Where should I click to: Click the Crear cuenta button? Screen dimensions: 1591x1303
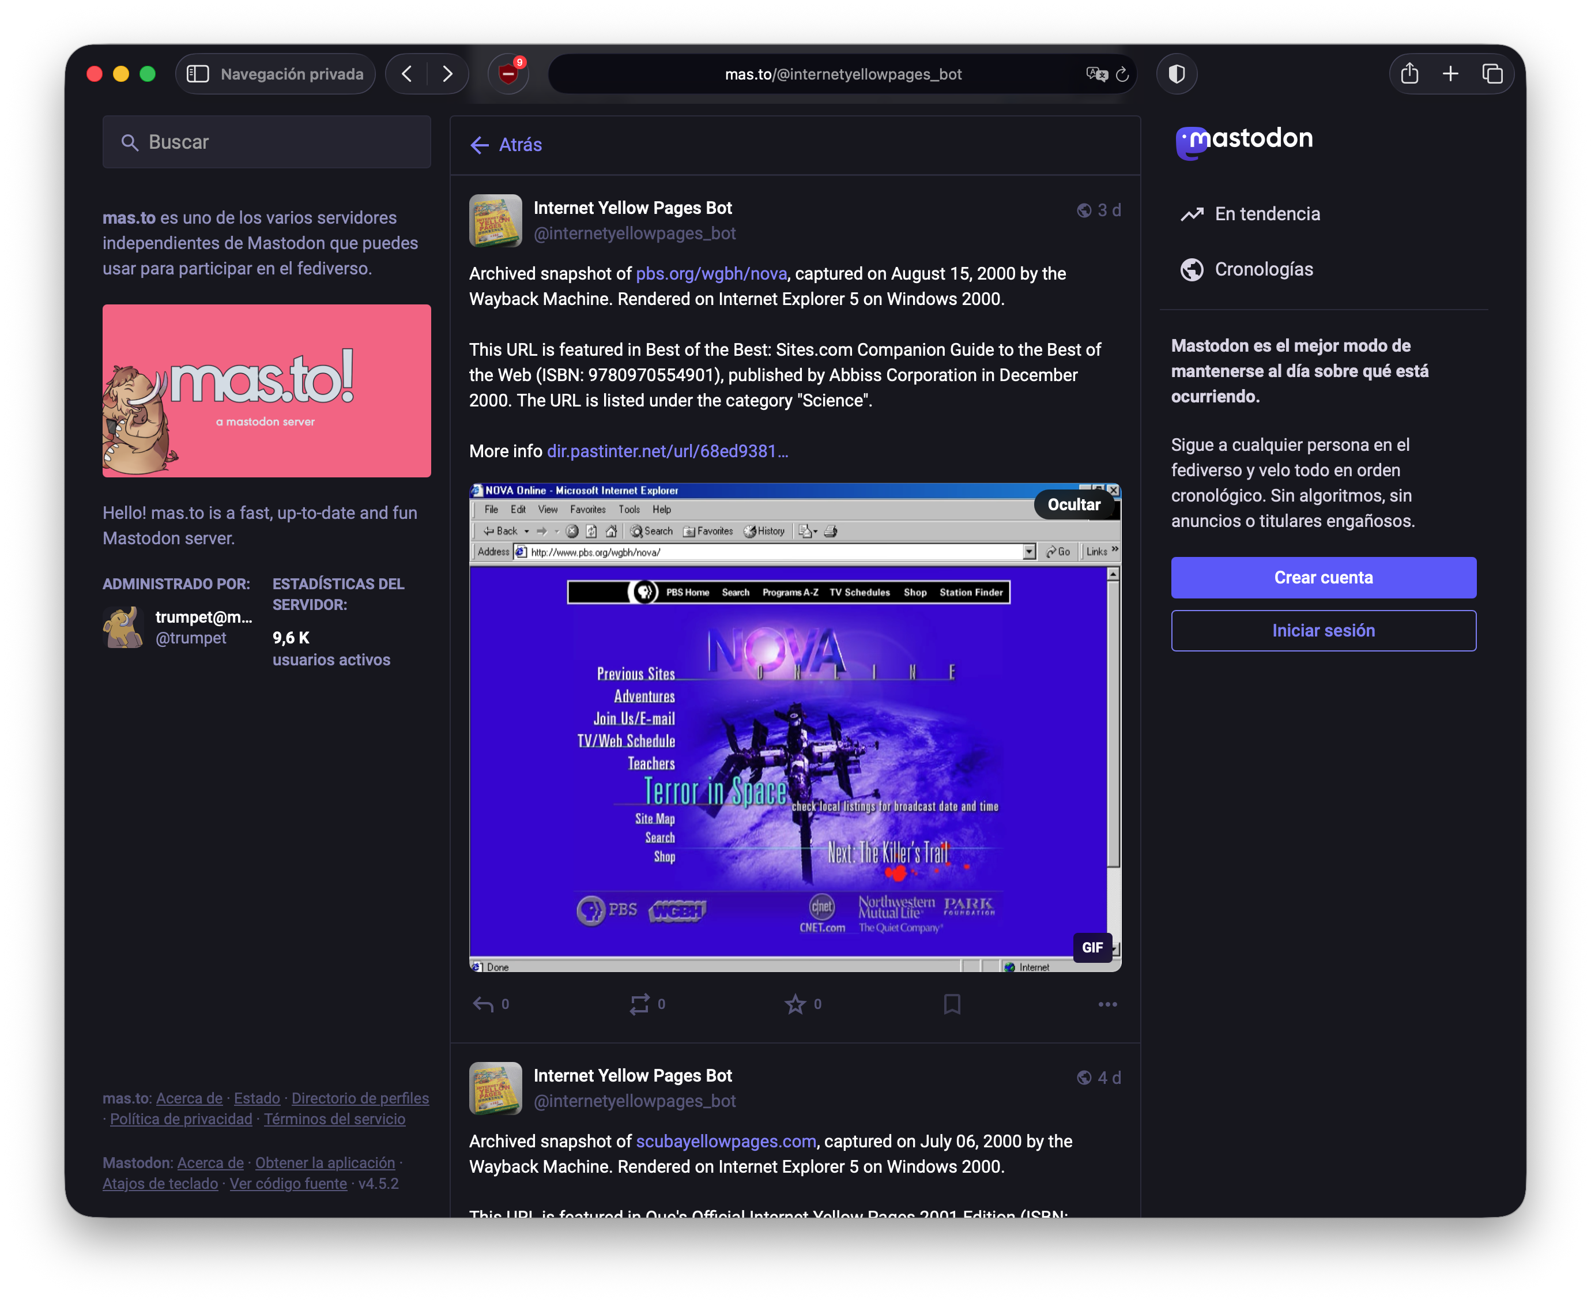tap(1323, 577)
